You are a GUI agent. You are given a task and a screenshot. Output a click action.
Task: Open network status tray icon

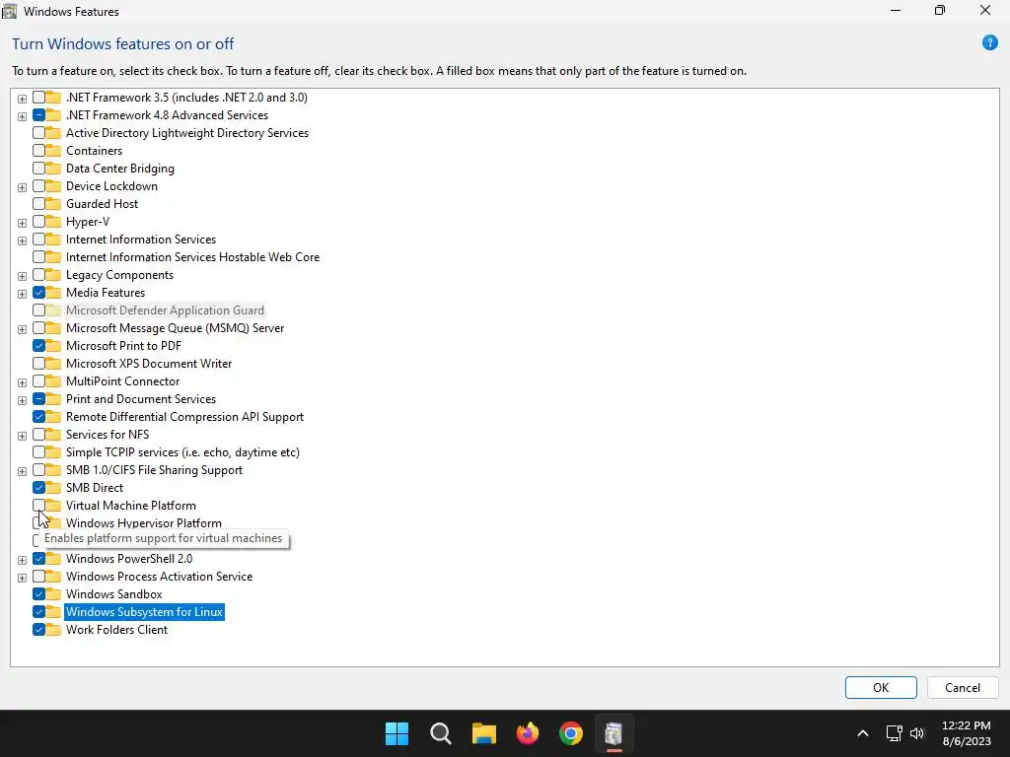894,733
